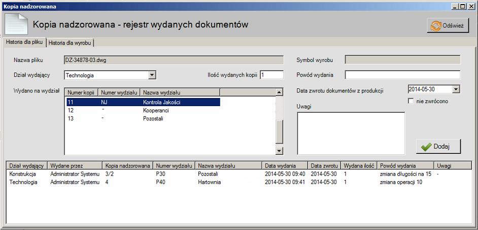Viewport: 478px width, 230px height.
Task: Click the Symbol wyrobu field
Action: point(403,60)
